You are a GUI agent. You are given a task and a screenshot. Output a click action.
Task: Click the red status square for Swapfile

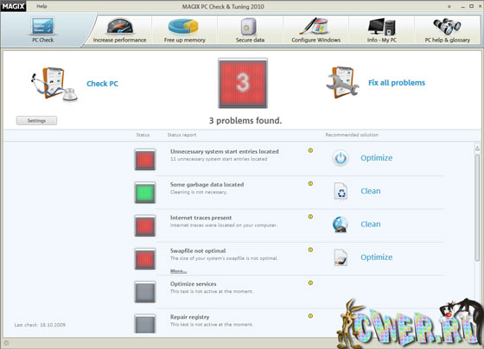click(x=145, y=259)
